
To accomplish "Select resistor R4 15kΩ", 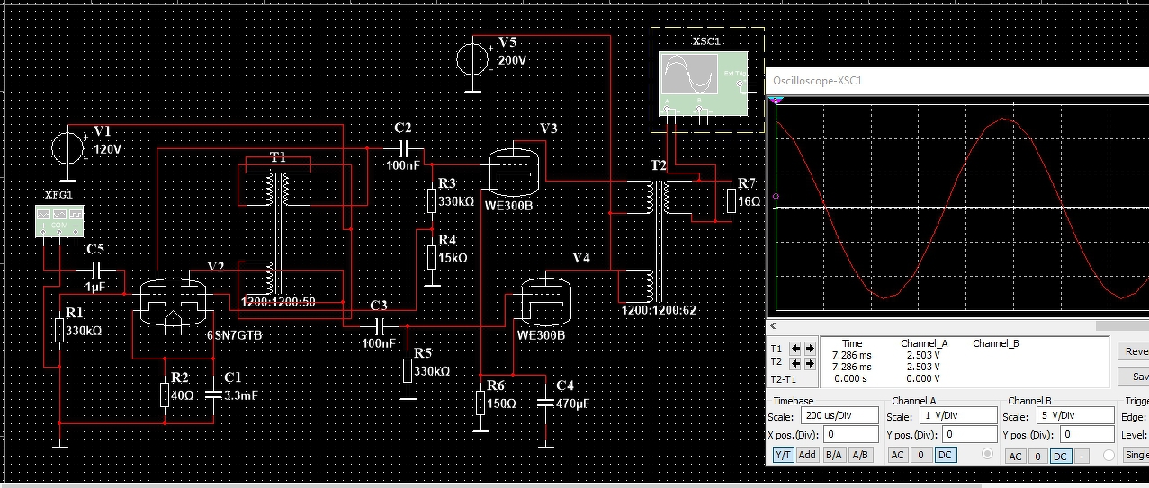I will pyautogui.click(x=432, y=258).
